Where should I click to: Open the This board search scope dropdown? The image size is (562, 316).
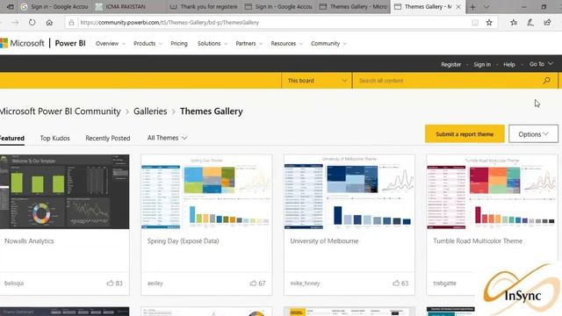coord(316,81)
